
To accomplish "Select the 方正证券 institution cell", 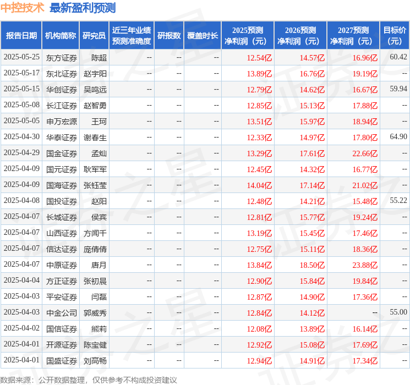I will [x=62, y=281].
